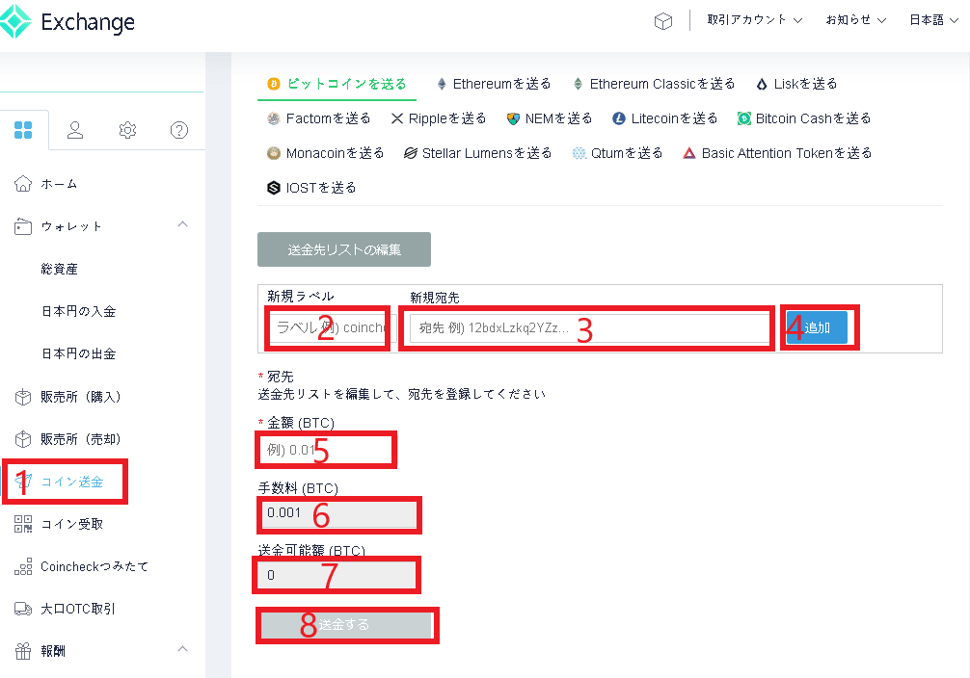Switch to Factomを送る tab

click(318, 118)
